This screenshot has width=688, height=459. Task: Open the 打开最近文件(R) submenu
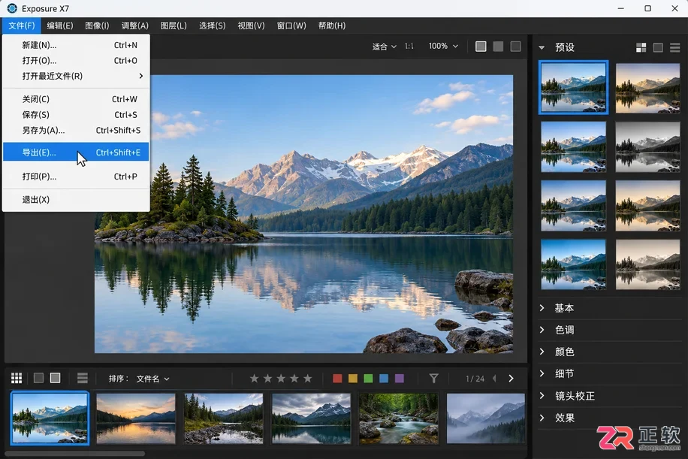pyautogui.click(x=76, y=76)
